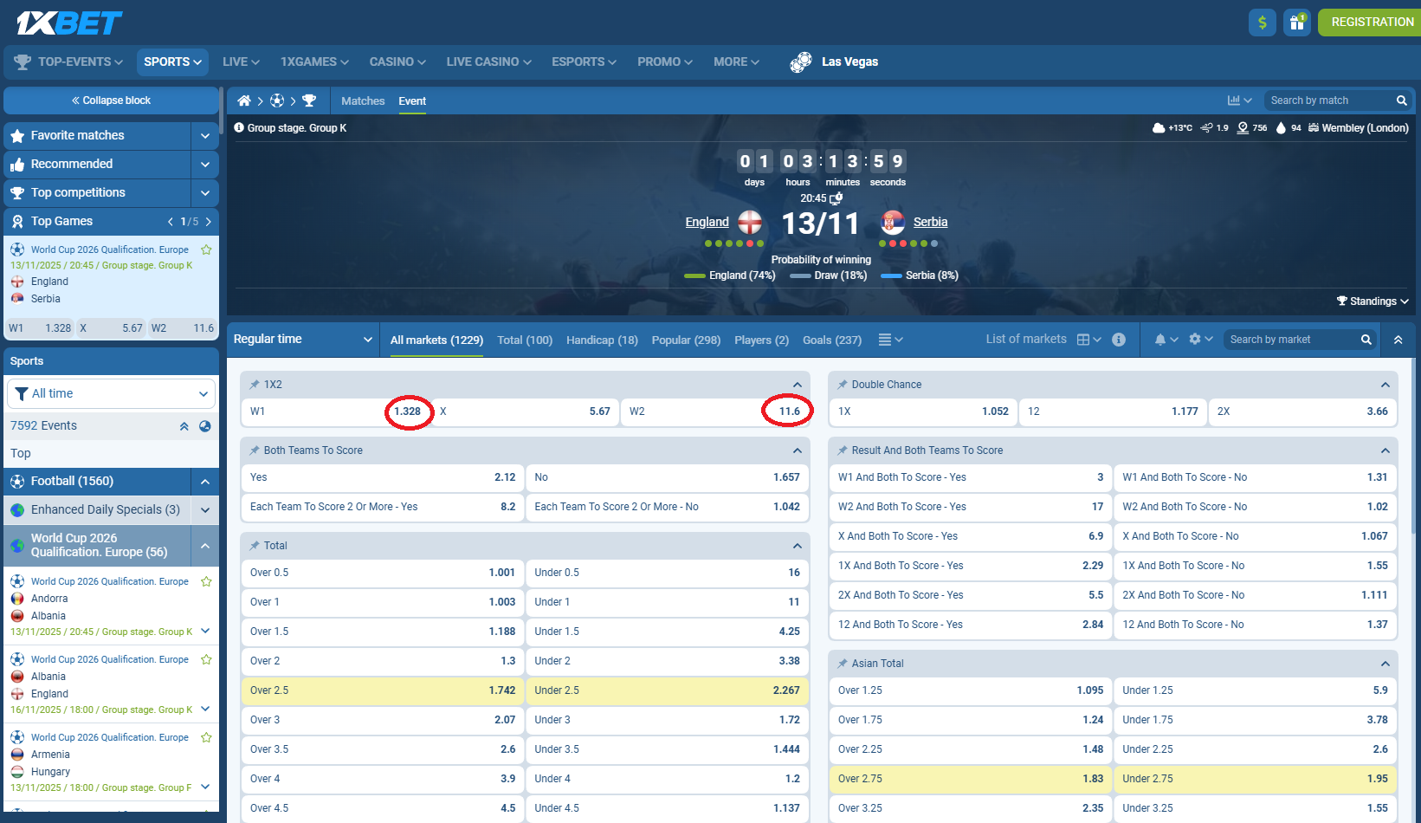1421x823 pixels.
Task: Favorite the Andorra vs Albania match star
Action: pos(206,581)
